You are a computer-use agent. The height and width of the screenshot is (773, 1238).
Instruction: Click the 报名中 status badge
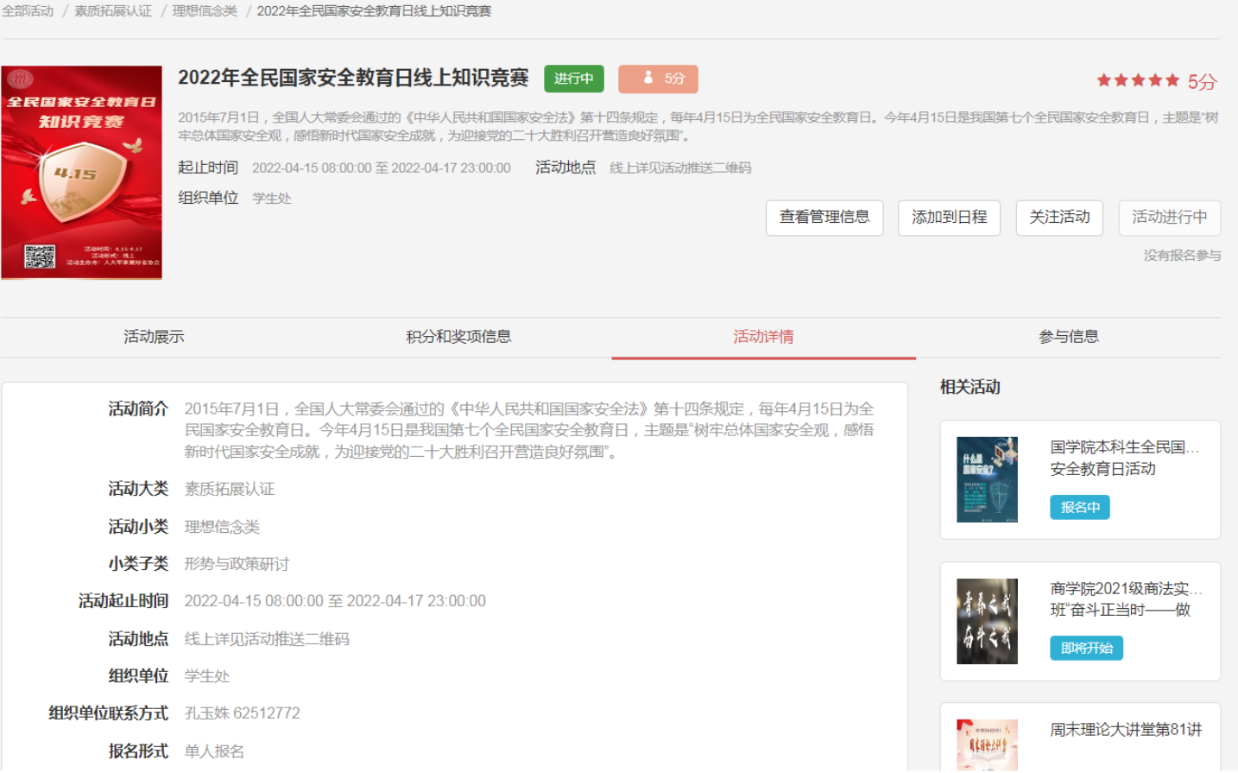(1080, 508)
